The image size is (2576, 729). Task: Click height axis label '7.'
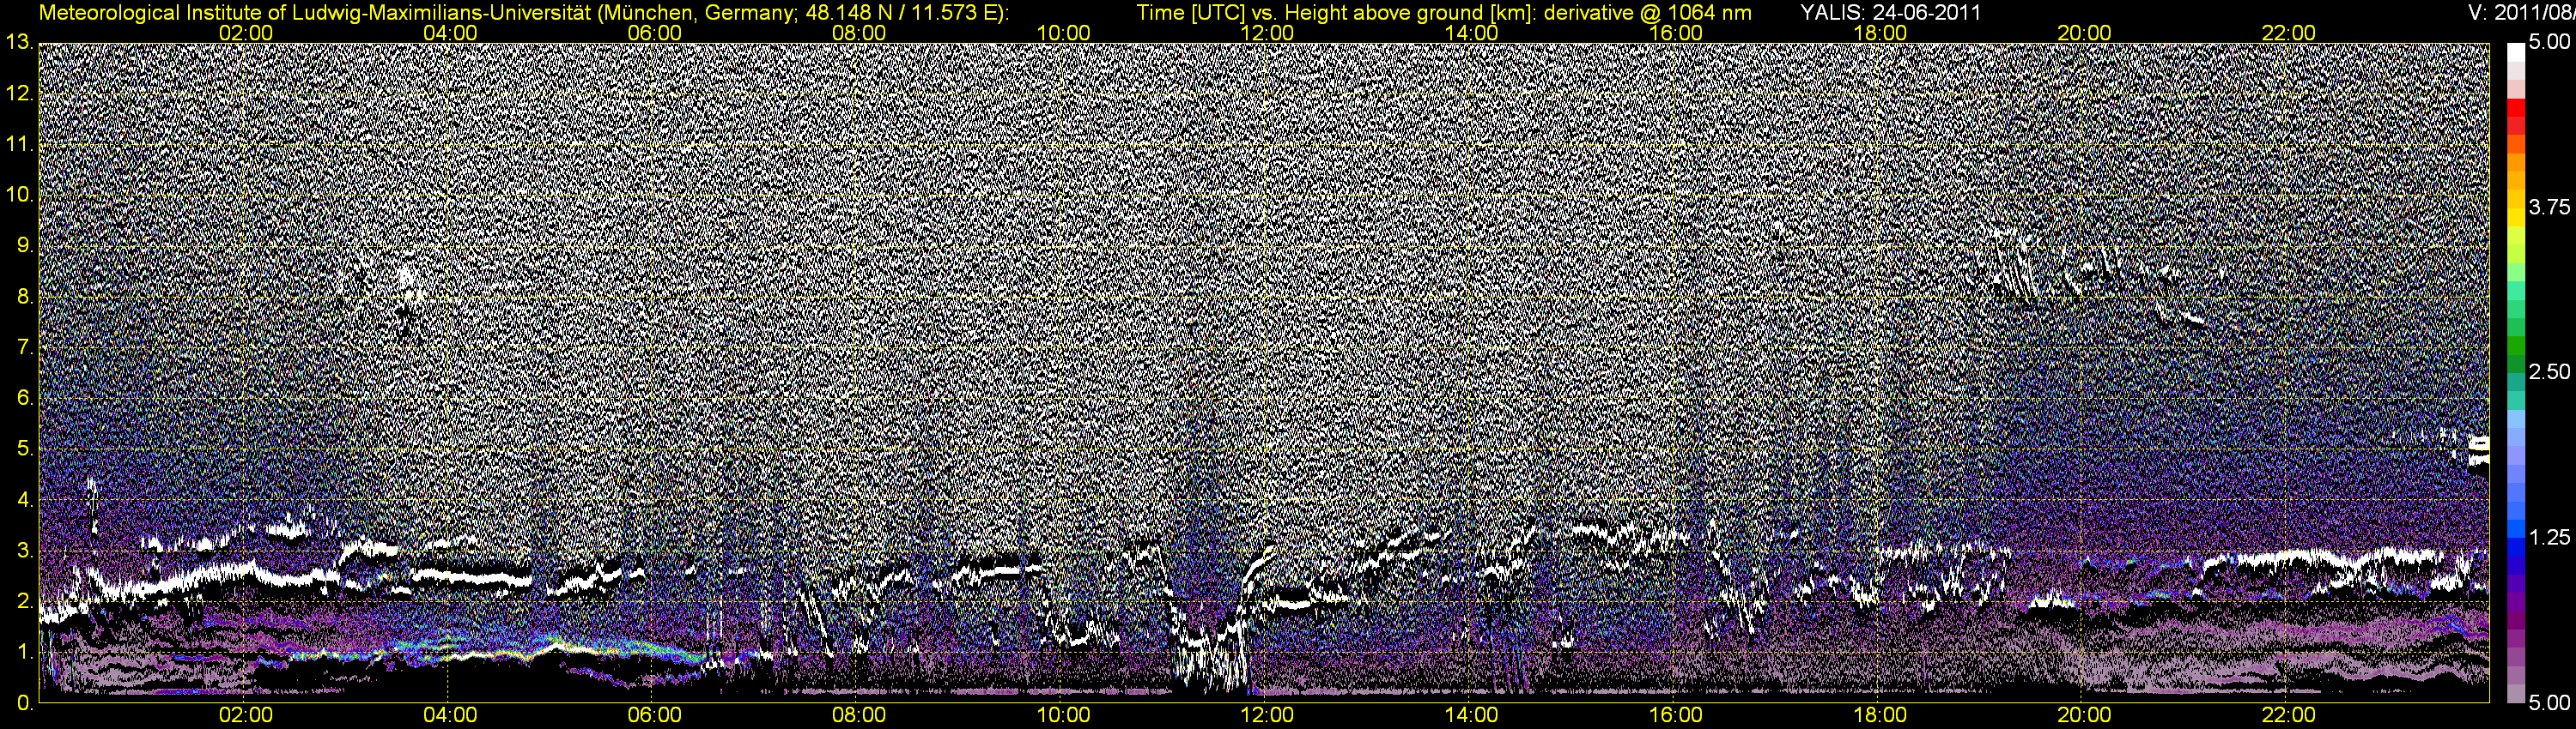click(25, 347)
